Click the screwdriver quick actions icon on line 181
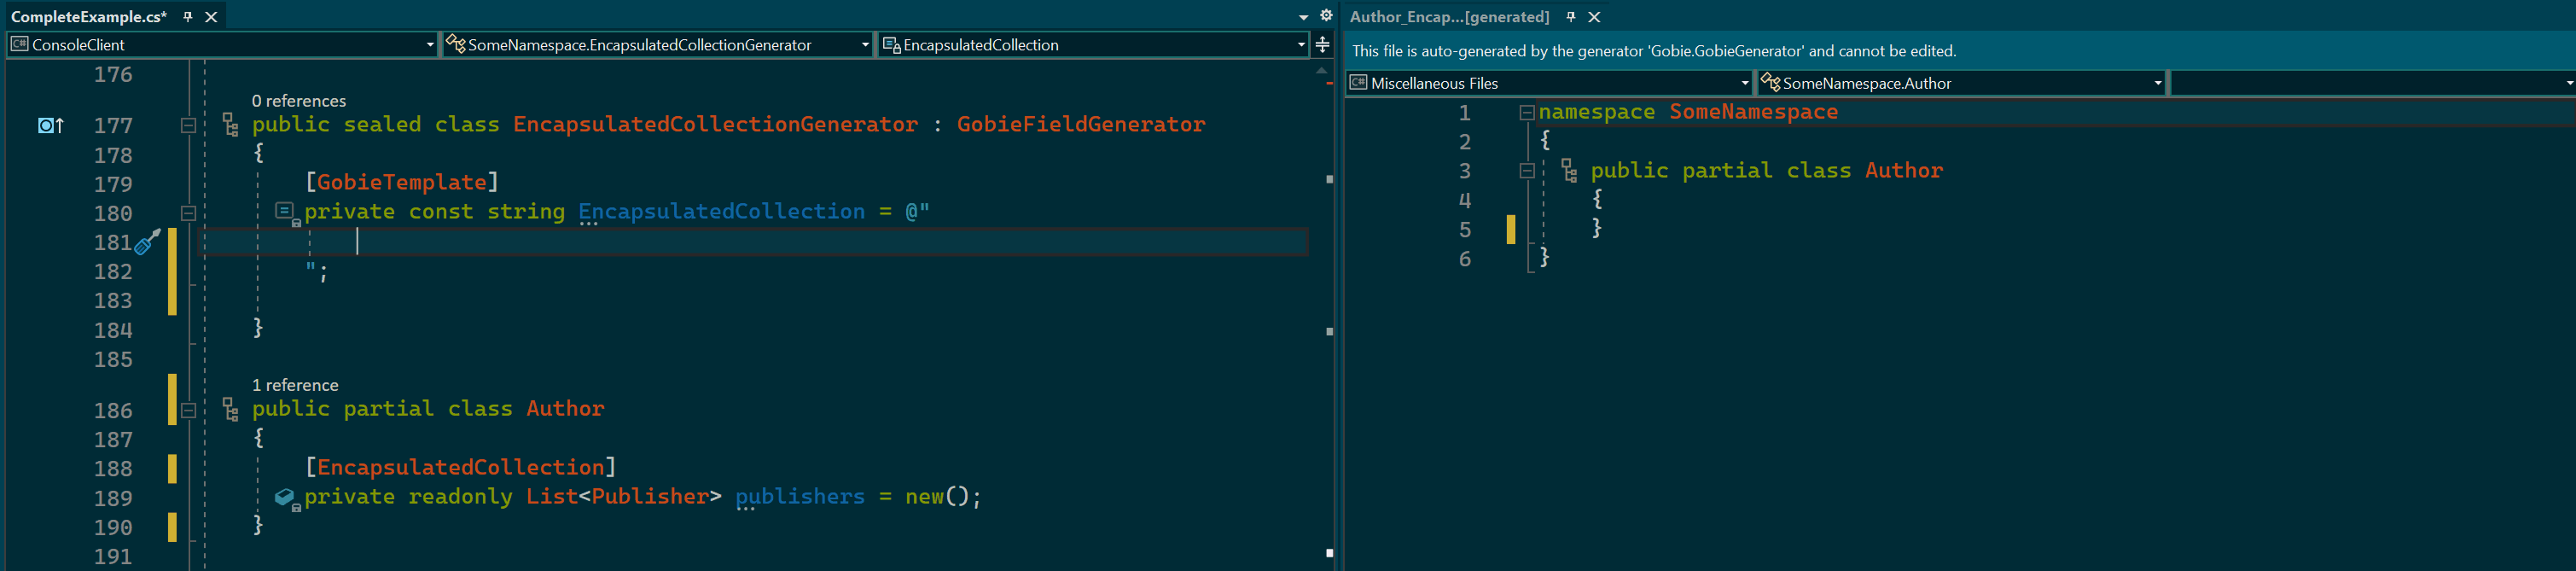Image resolution: width=2576 pixels, height=571 pixels. coord(148,242)
